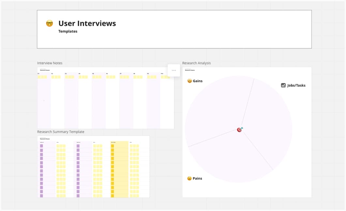
Task: Click the star-struck emoji next to Gains
Action: (x=189, y=81)
